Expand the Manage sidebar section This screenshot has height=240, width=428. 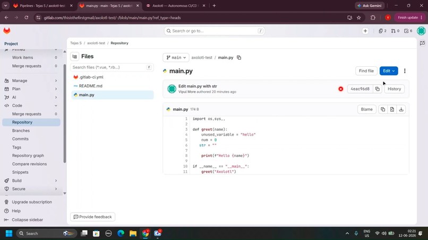pyautogui.click(x=31, y=81)
